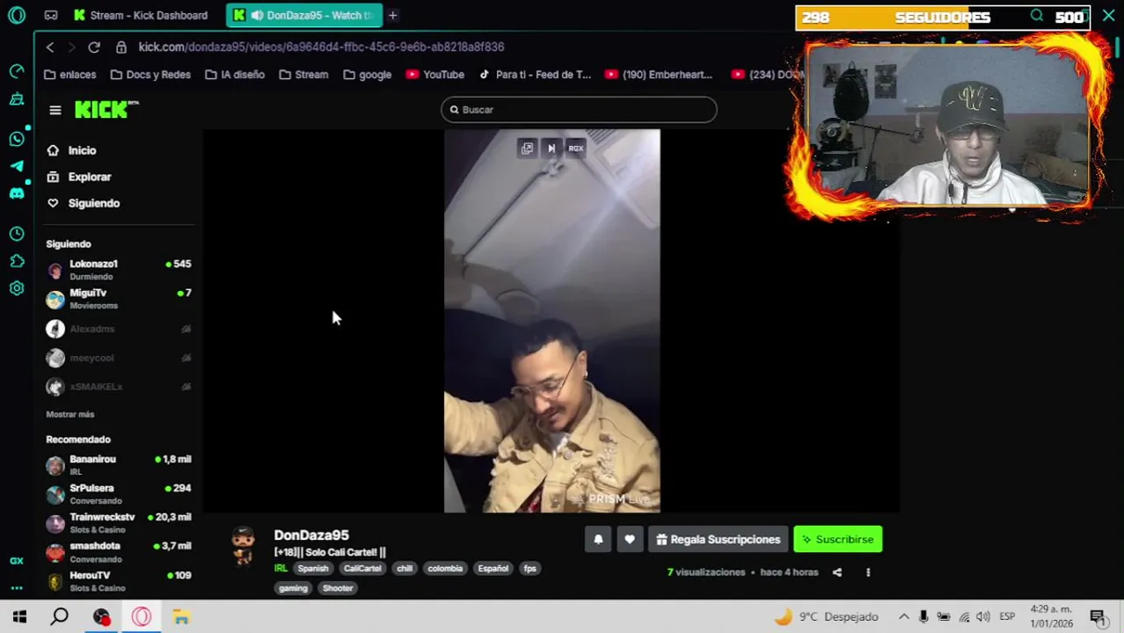Open the (190) Emberheart bookmark

pyautogui.click(x=659, y=75)
